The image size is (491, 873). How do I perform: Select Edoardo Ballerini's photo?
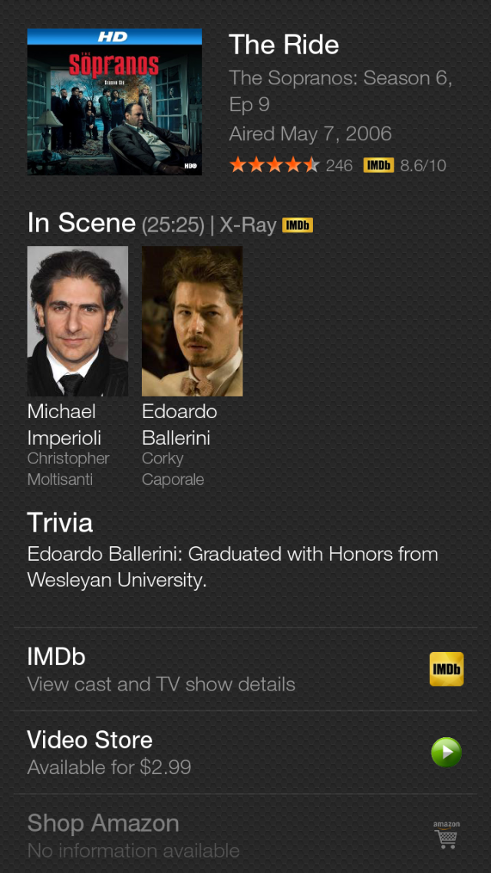click(192, 321)
